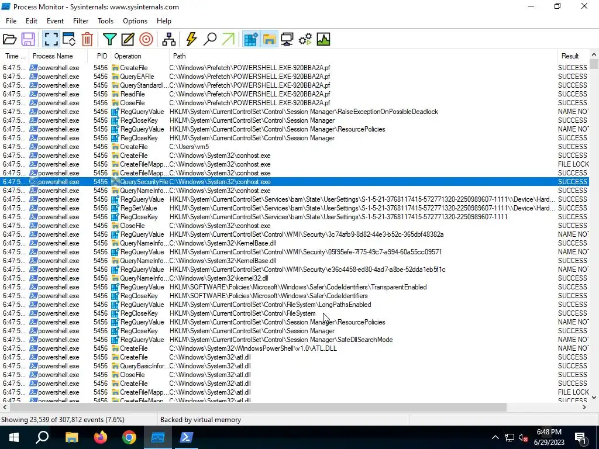Open the Event menu
599x449 pixels.
point(55,21)
